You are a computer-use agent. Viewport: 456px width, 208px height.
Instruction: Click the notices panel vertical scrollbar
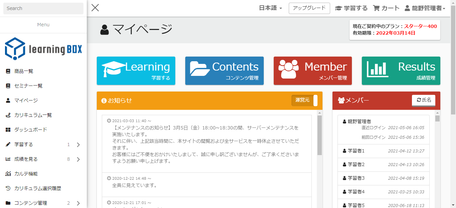[x=319, y=135]
